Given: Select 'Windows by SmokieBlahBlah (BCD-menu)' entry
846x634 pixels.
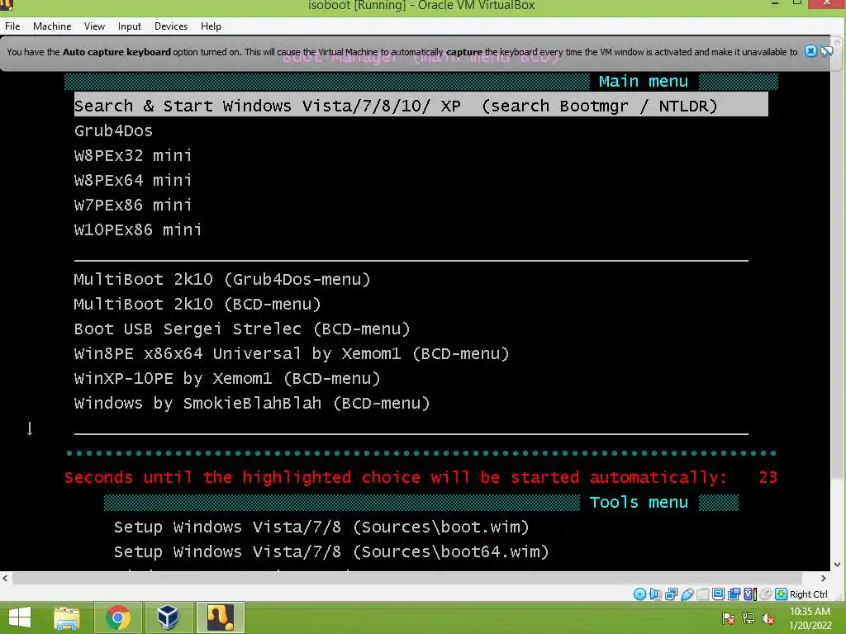Looking at the screenshot, I should click(x=252, y=403).
